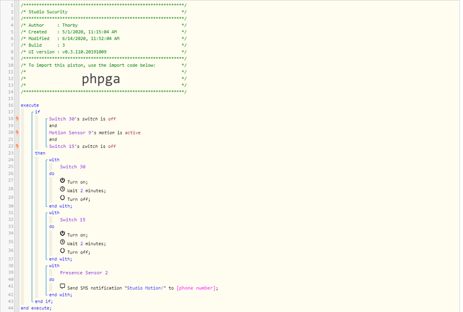This screenshot has height=312, width=463.
Task: Click 'end execute;' on line 44
Action: tap(36, 308)
